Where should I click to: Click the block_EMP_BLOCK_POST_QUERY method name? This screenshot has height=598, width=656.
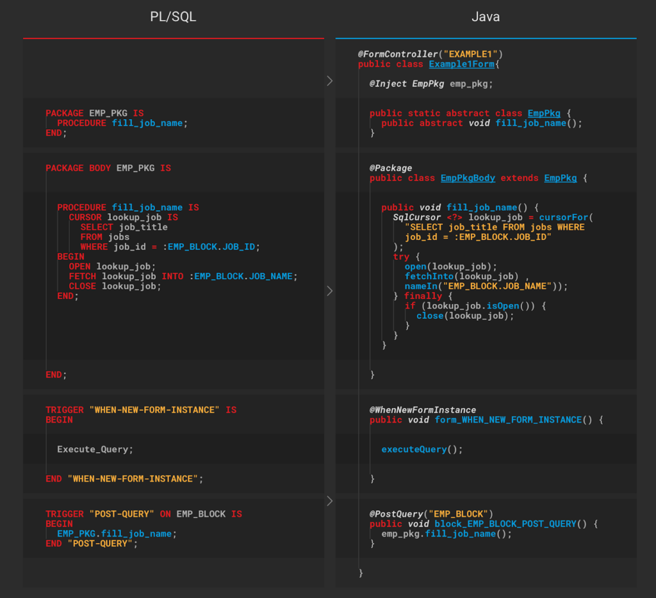505,524
